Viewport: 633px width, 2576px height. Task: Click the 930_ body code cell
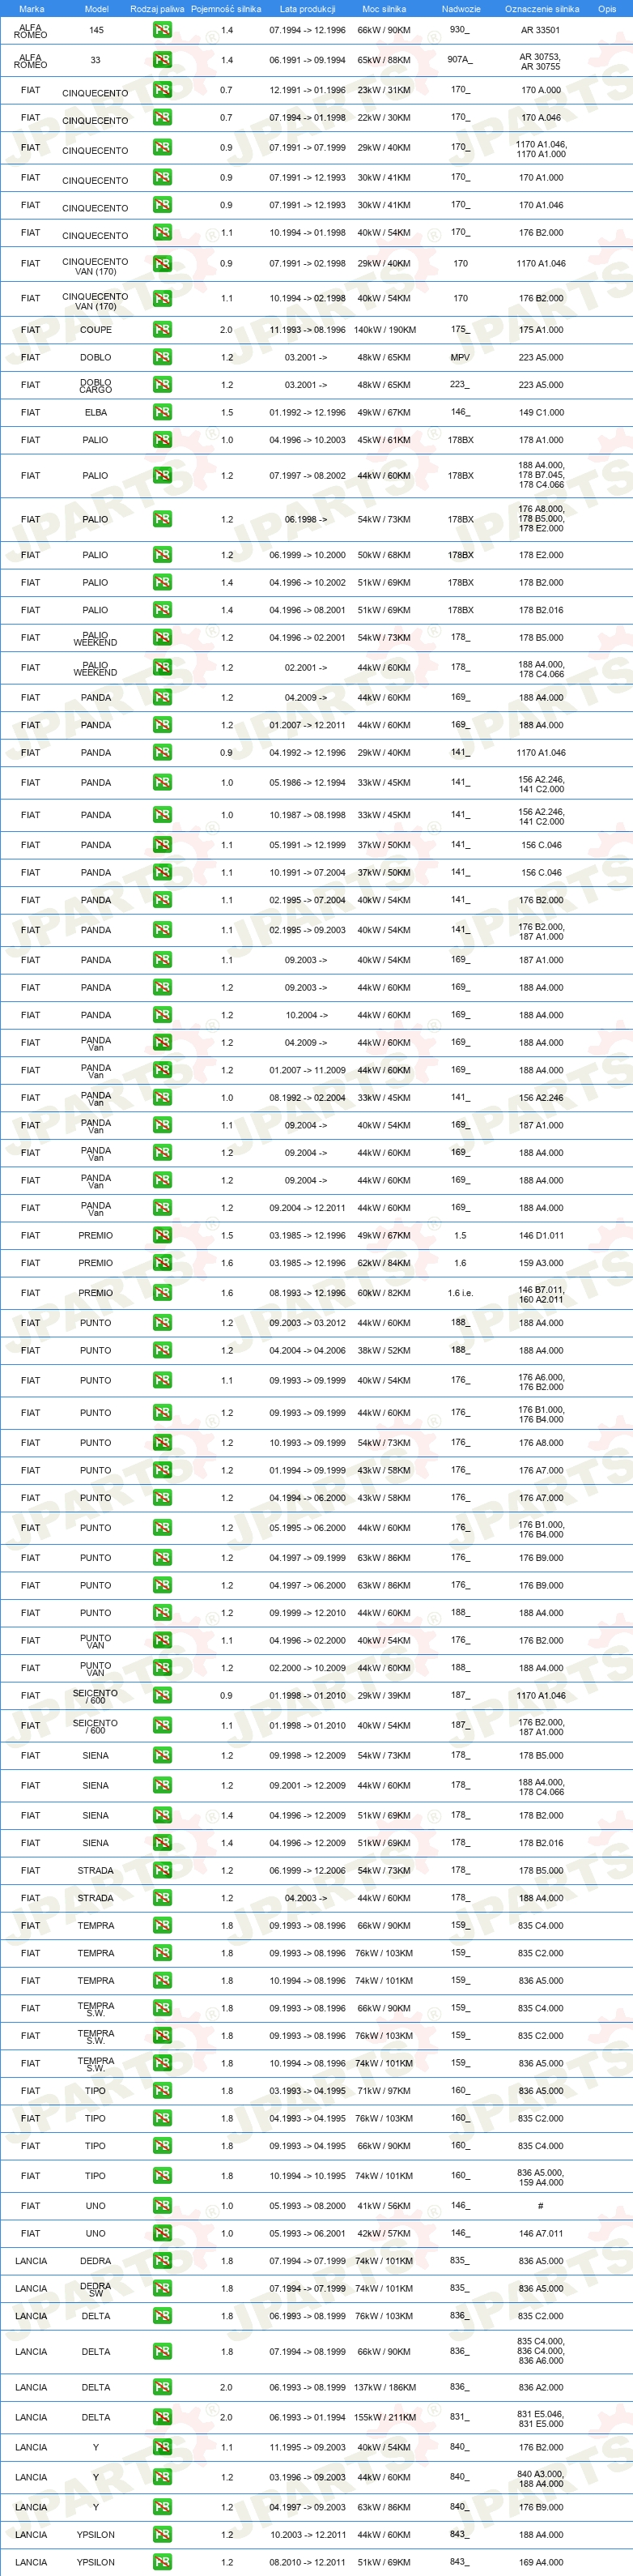[x=460, y=30]
